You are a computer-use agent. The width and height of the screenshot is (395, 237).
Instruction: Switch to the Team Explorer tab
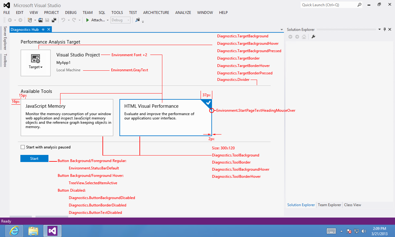point(329,205)
